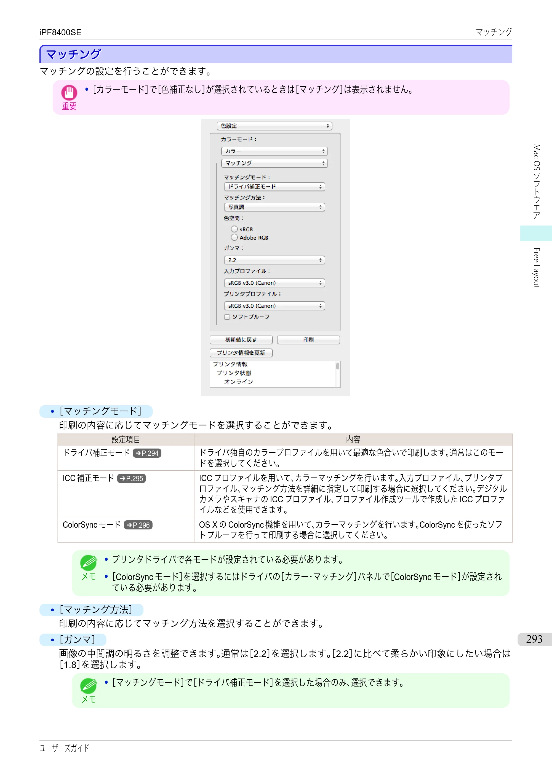Click the プリンタ情報を更新 button

tap(241, 353)
